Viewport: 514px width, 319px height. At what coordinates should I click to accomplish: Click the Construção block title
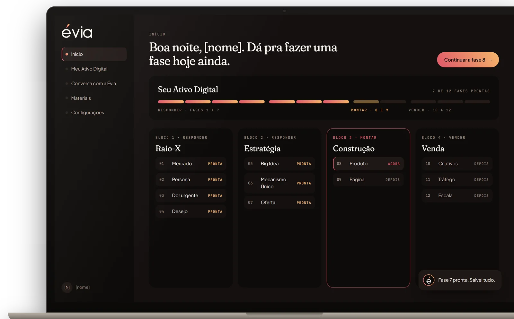tap(354, 149)
